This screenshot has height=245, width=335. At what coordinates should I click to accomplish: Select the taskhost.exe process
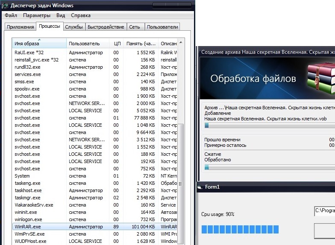[95, 190]
